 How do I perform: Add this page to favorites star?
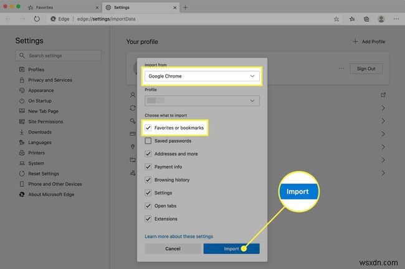pos(336,19)
